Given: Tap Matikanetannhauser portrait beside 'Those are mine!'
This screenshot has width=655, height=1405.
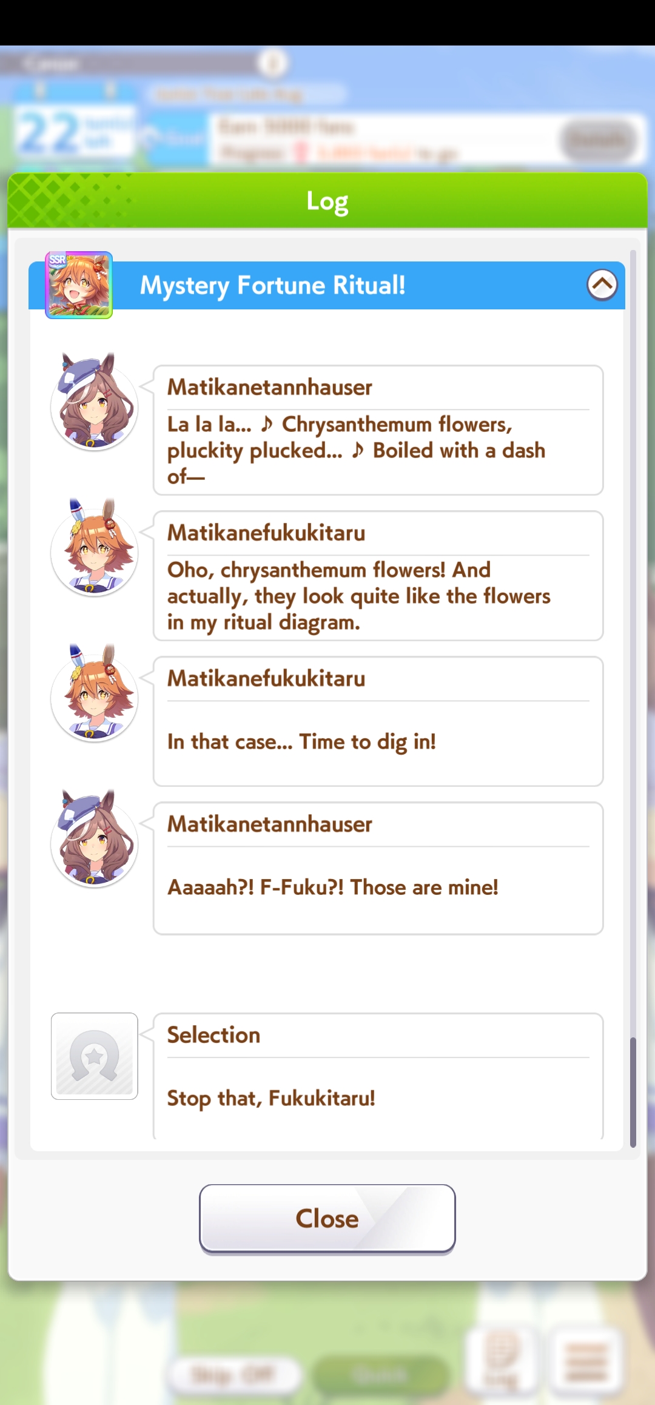Looking at the screenshot, I should click(94, 838).
